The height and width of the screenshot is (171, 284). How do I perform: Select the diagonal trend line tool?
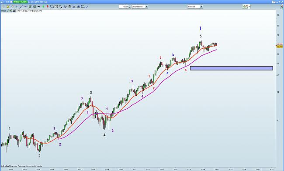point(21,7)
